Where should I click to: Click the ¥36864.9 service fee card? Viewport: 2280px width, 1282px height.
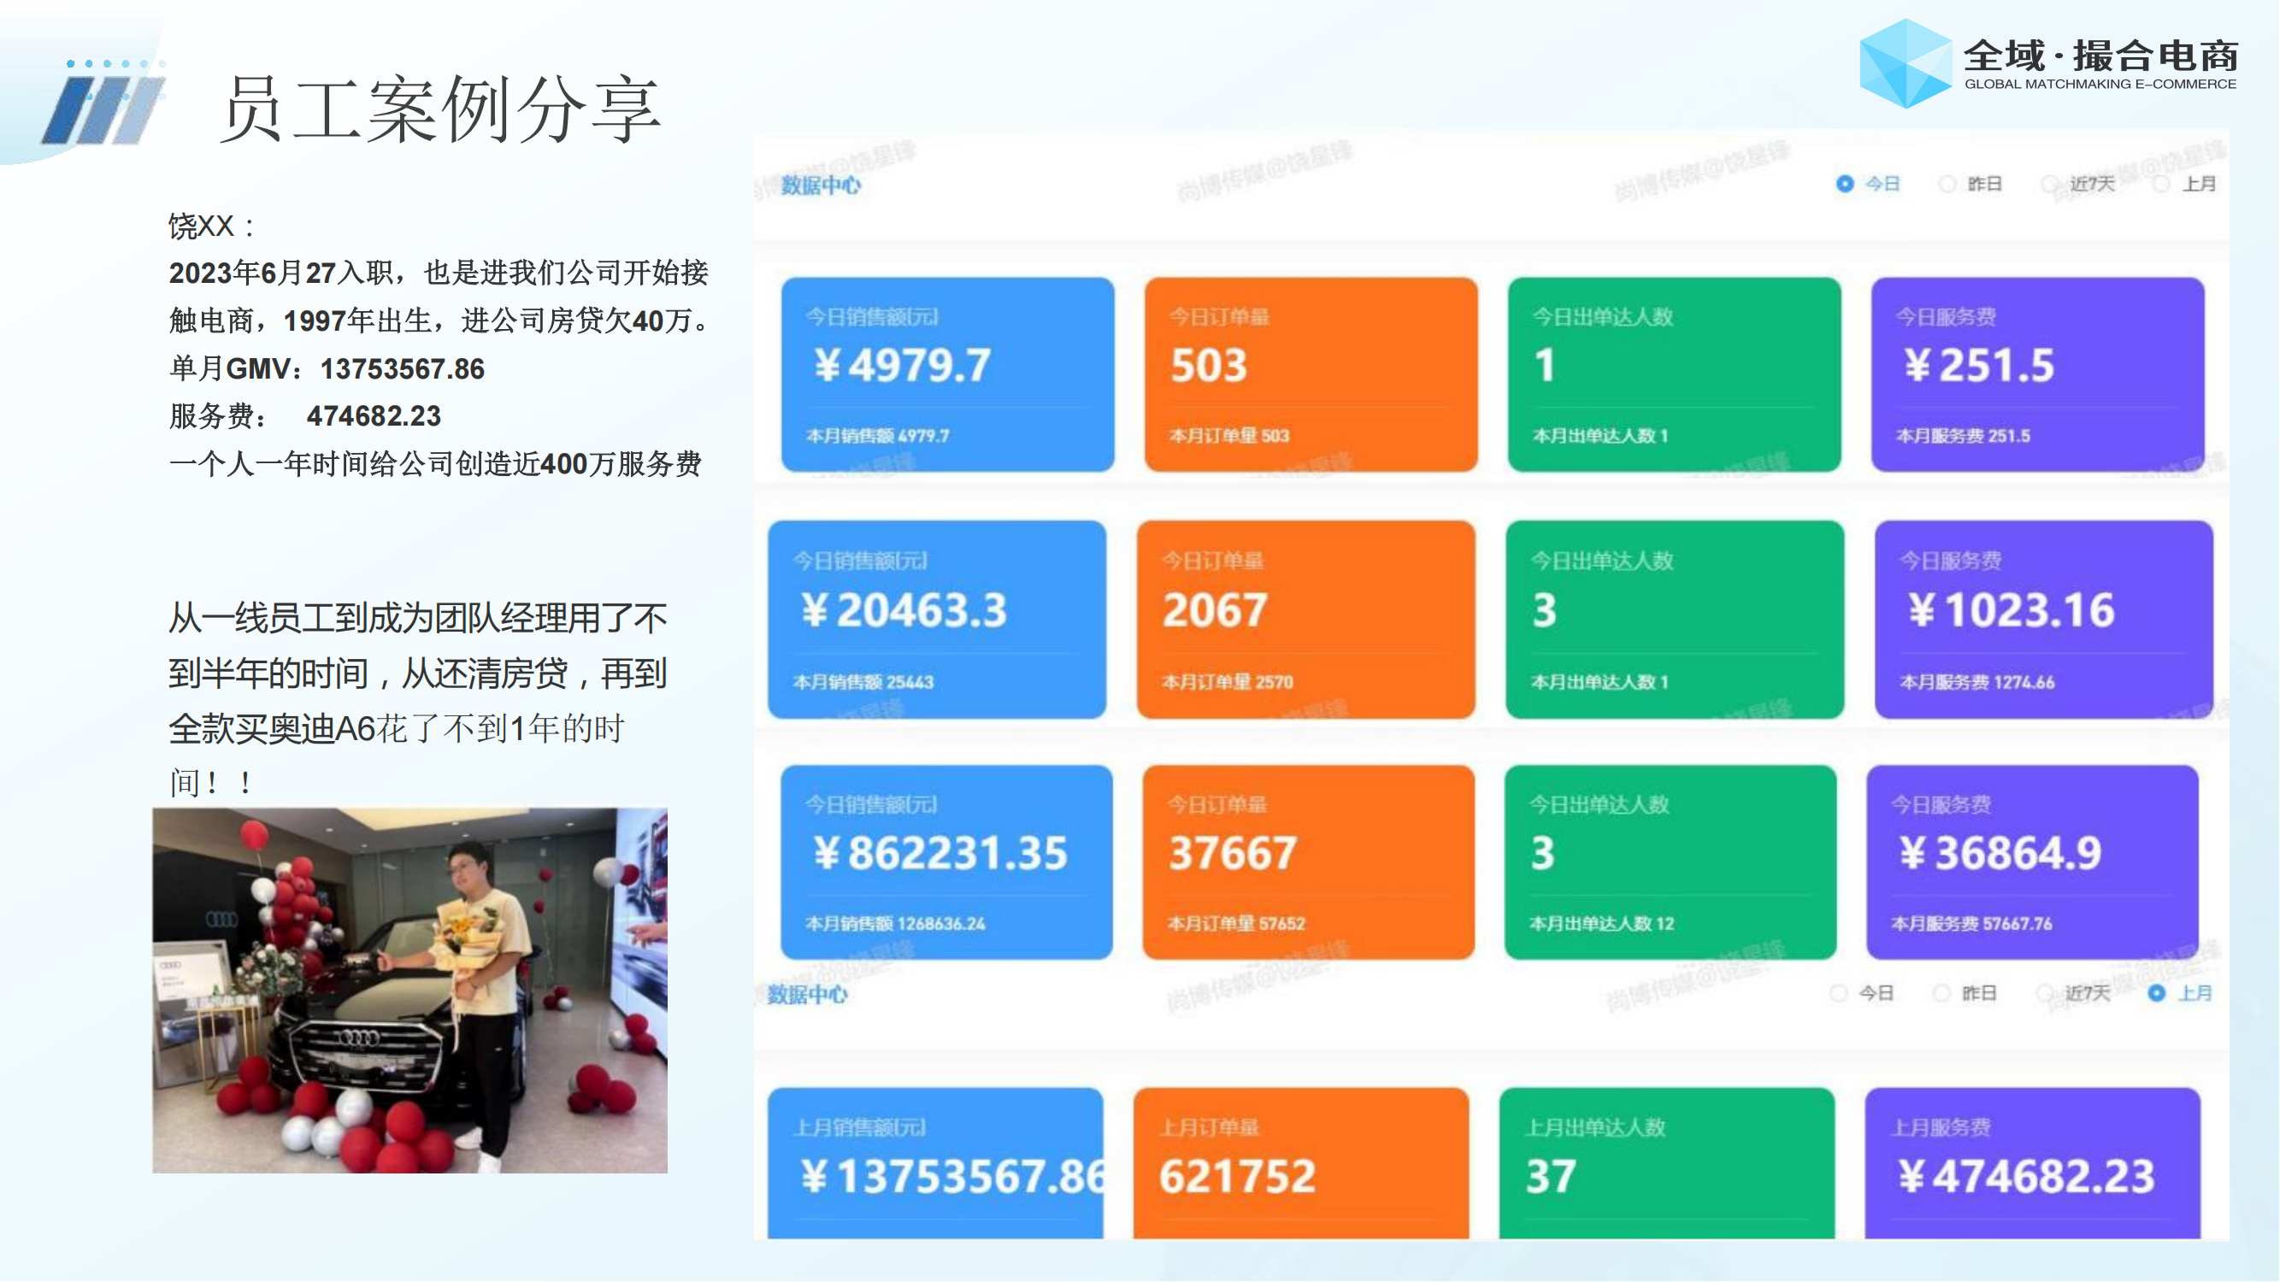click(x=2033, y=862)
